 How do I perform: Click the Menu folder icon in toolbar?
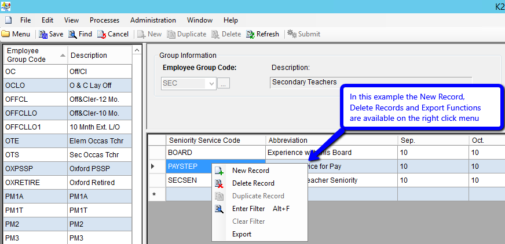(x=5, y=34)
